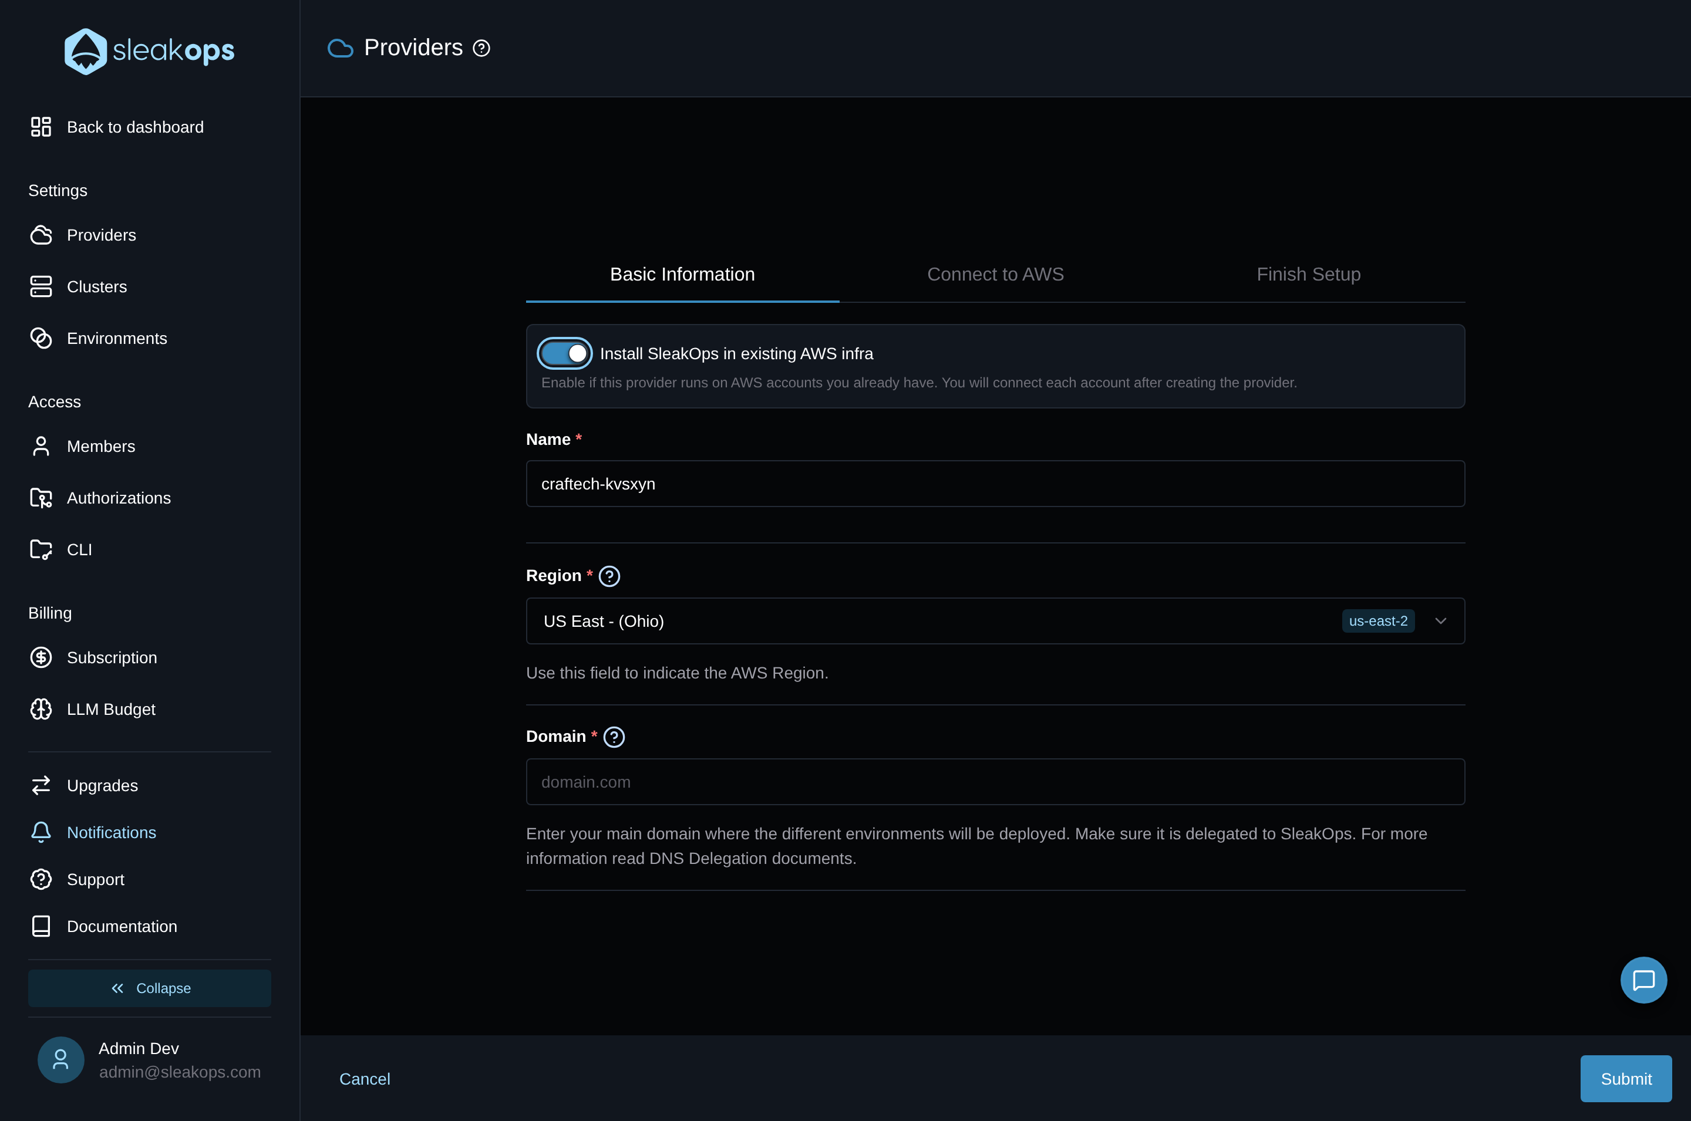Switch to Basic Information tab
This screenshot has width=1691, height=1121.
point(682,275)
